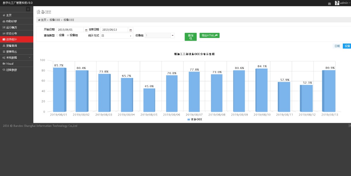Click the 2019/08/07 axis label

click(x=194, y=115)
